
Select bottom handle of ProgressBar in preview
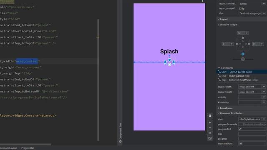coord(169,65)
